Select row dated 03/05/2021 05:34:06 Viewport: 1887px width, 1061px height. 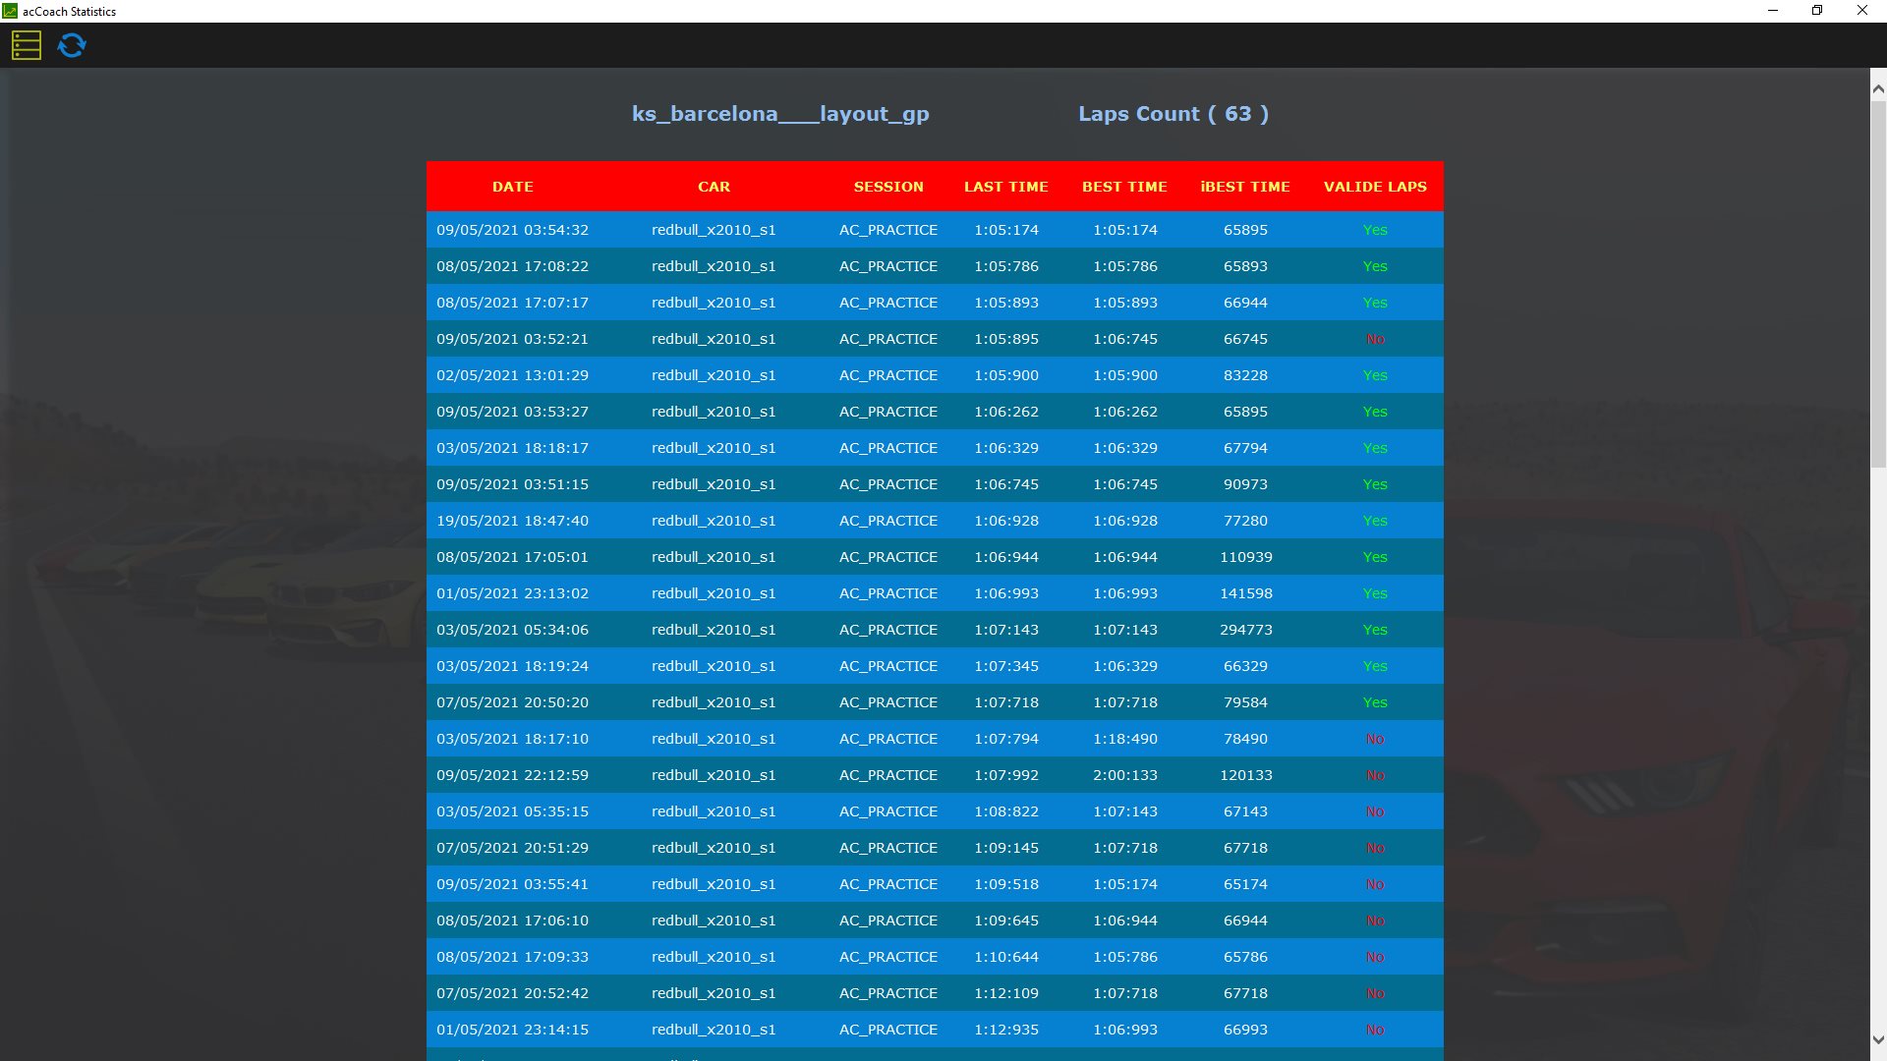pos(935,630)
